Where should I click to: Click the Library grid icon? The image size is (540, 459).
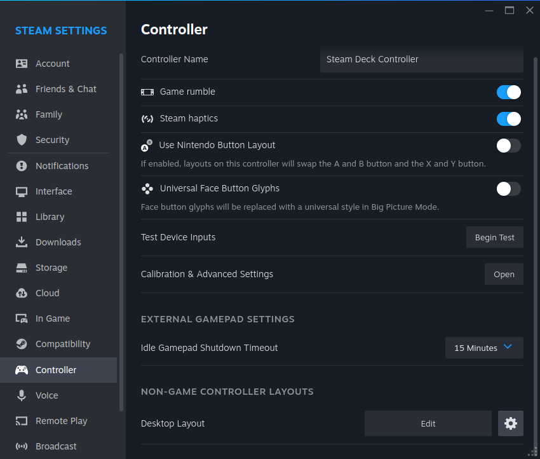click(22, 217)
